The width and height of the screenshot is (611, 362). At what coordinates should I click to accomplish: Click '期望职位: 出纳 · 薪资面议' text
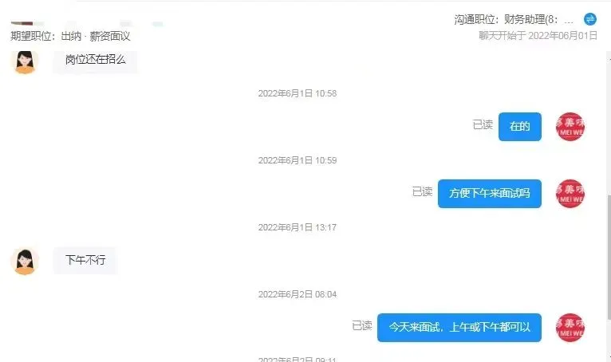70,36
